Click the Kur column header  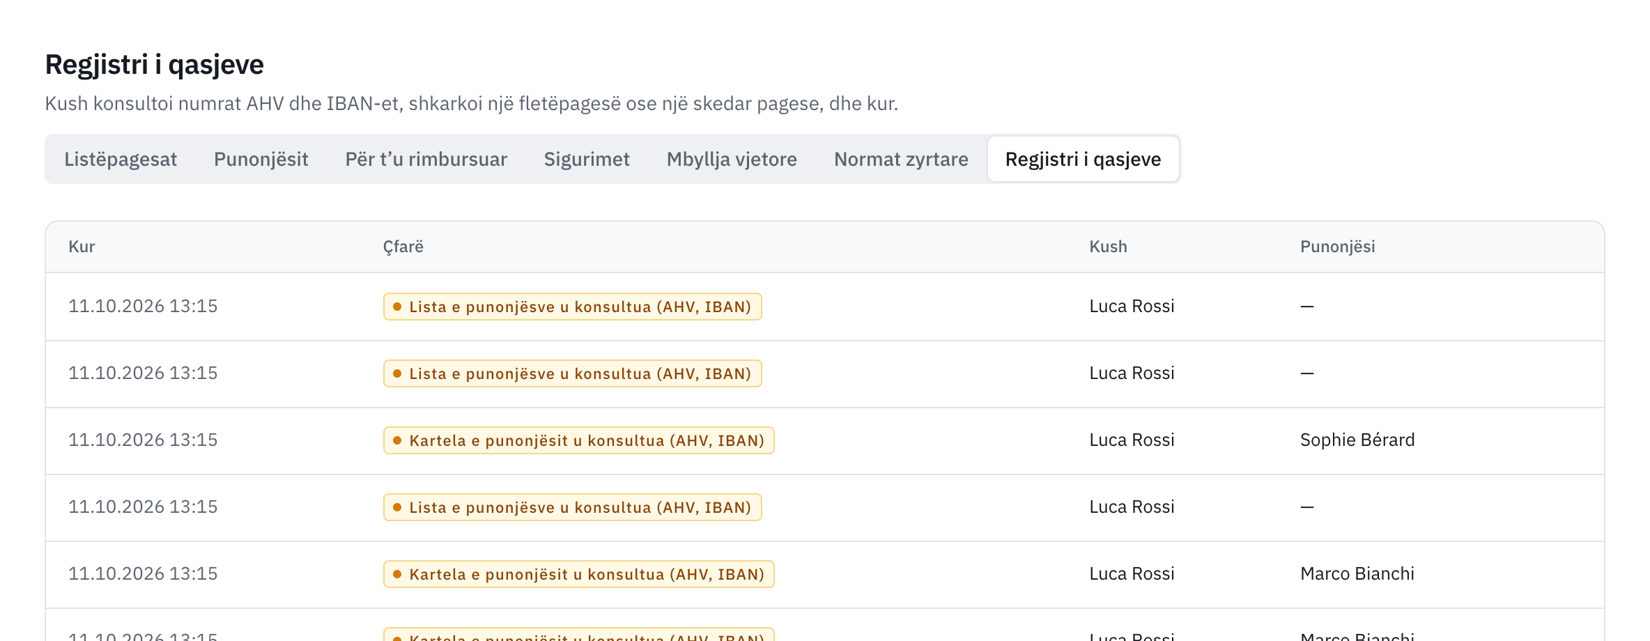point(82,247)
